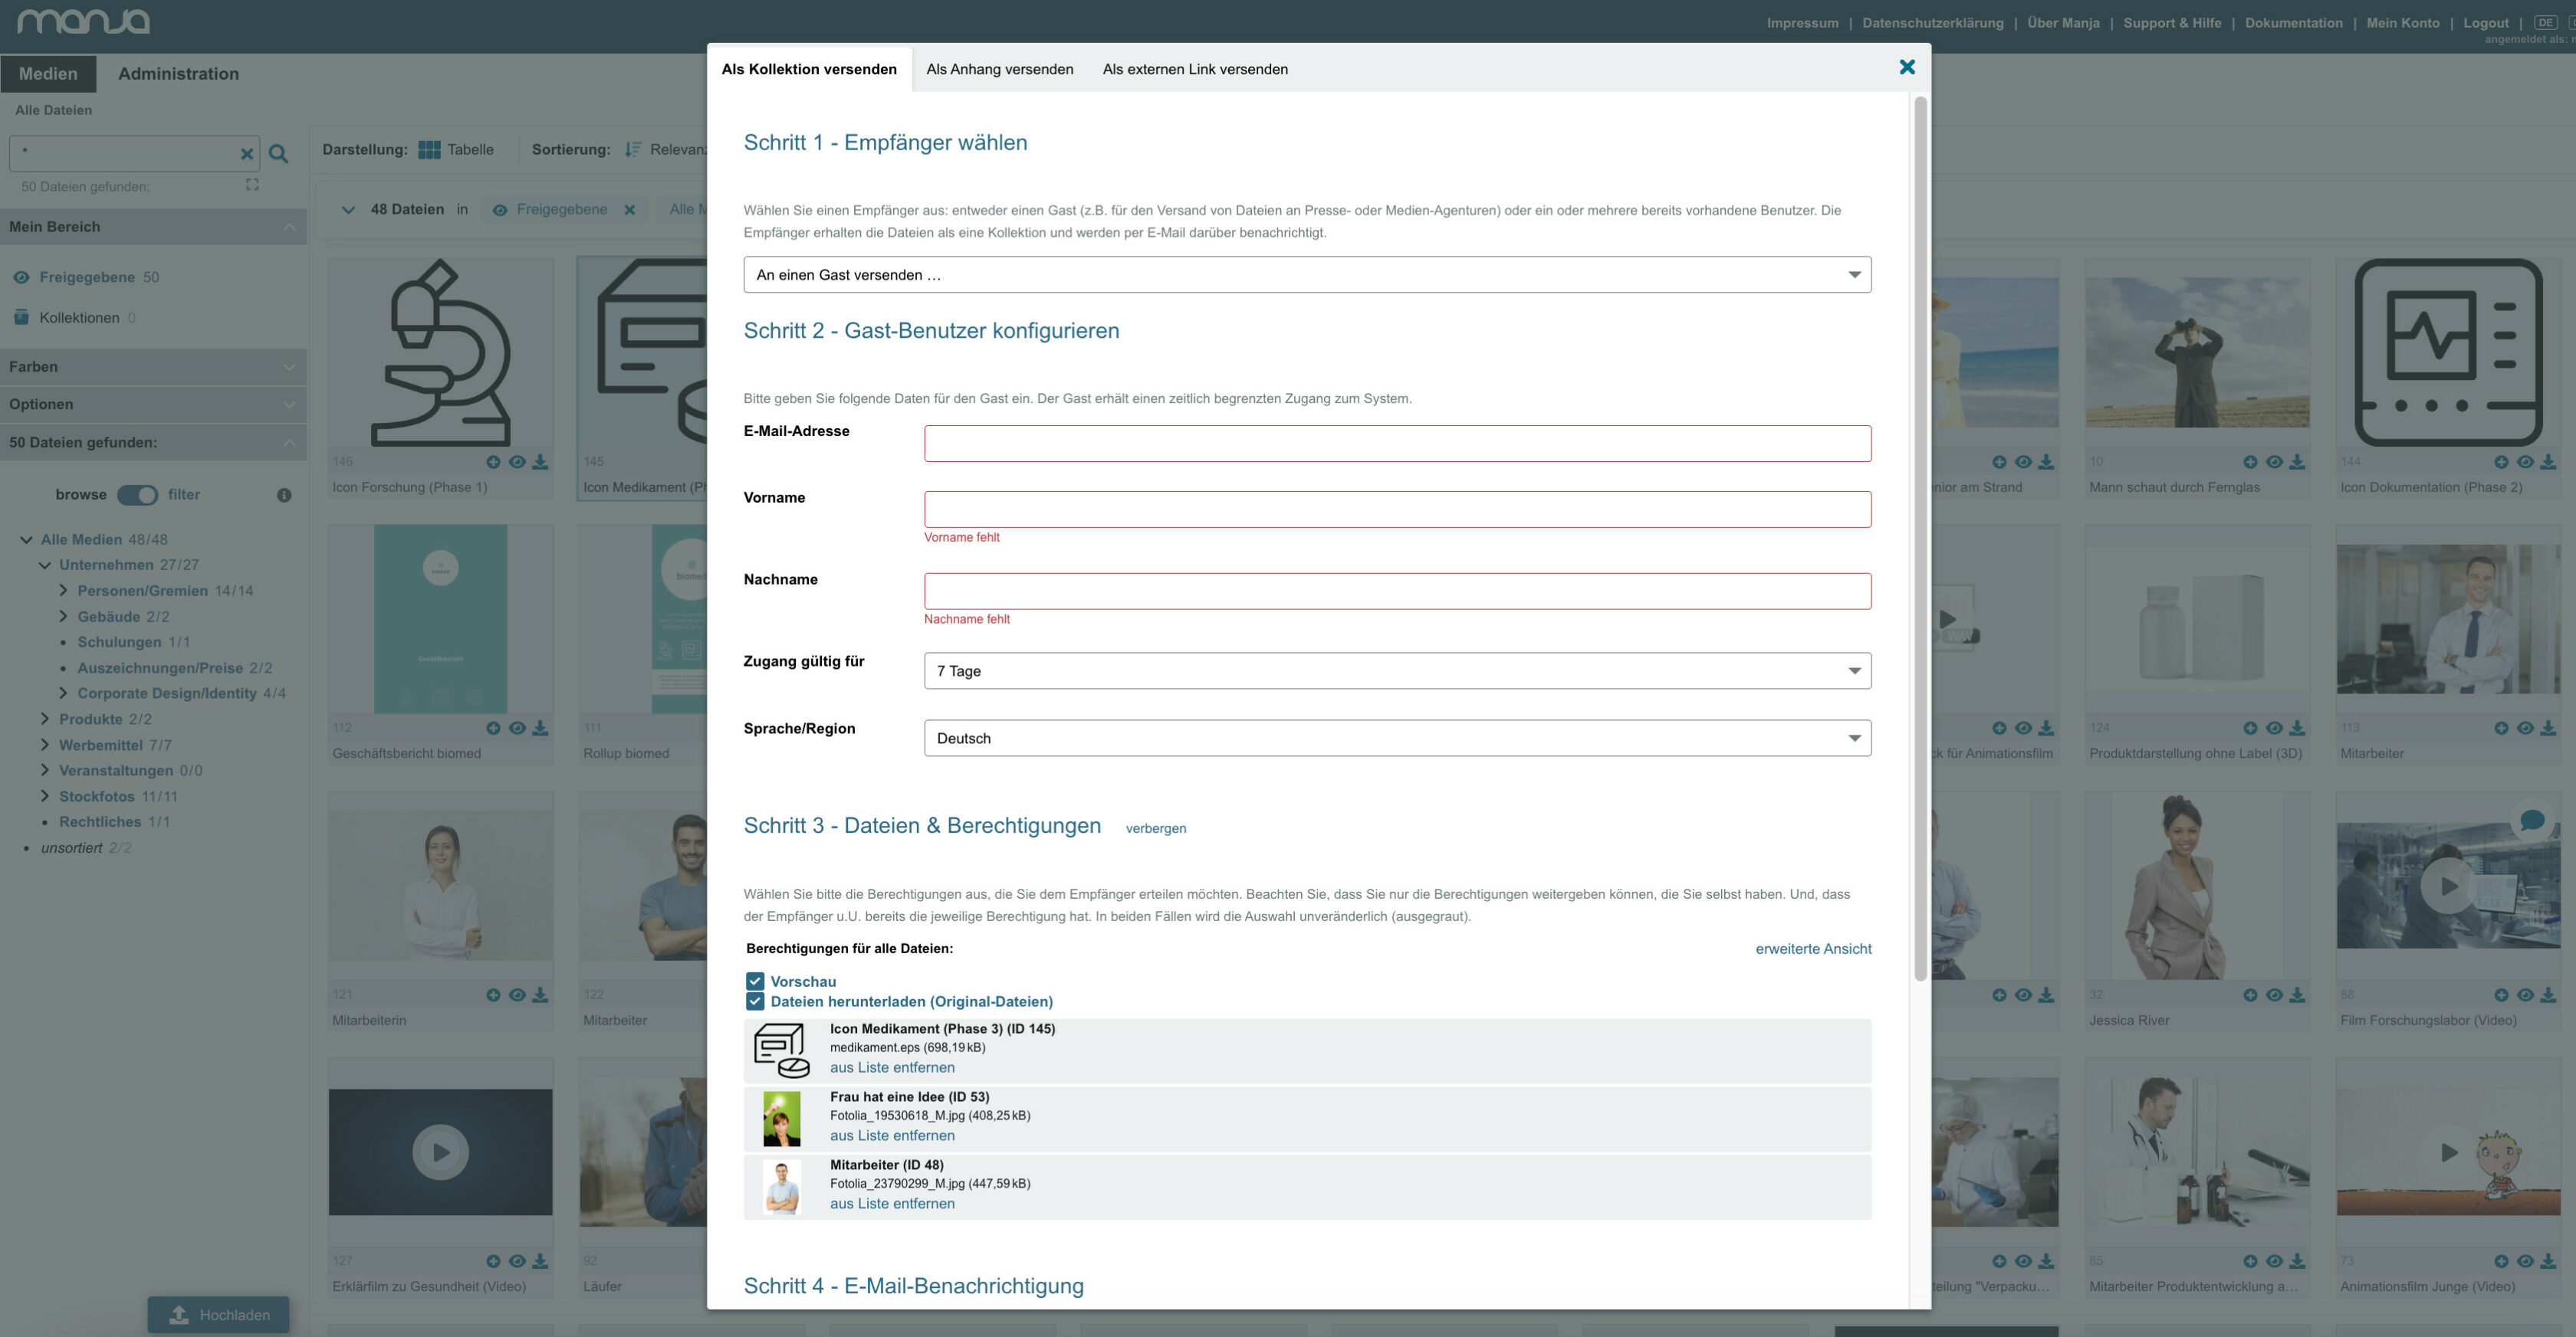
Task: Add Produktdarstellung ohne Label to collection
Action: point(2250,727)
